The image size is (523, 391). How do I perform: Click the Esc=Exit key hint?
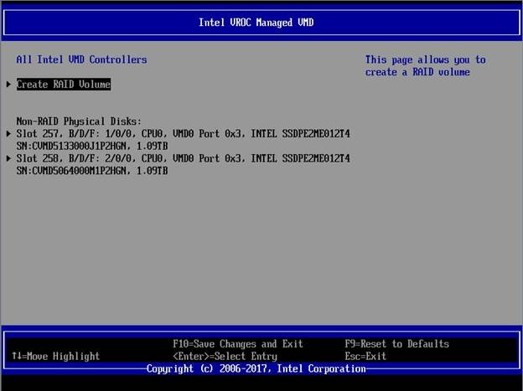(x=365, y=356)
